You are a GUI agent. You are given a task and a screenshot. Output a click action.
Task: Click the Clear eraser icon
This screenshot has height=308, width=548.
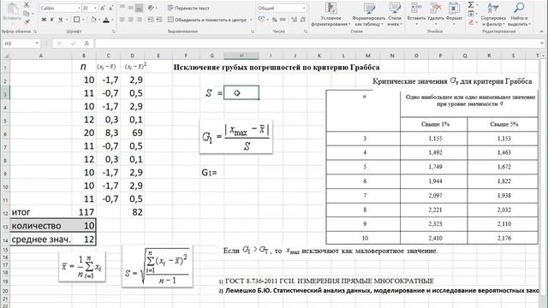[471, 22]
